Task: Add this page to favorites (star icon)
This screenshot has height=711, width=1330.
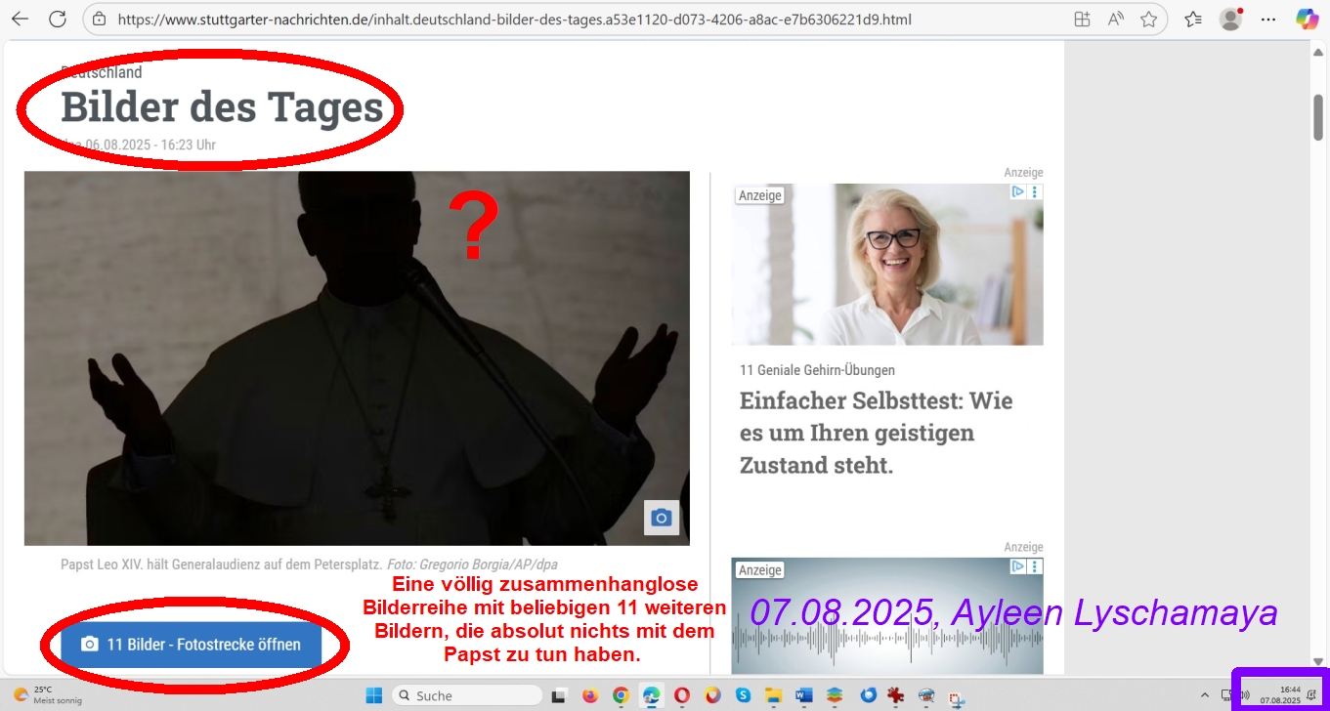Action: (x=1148, y=19)
